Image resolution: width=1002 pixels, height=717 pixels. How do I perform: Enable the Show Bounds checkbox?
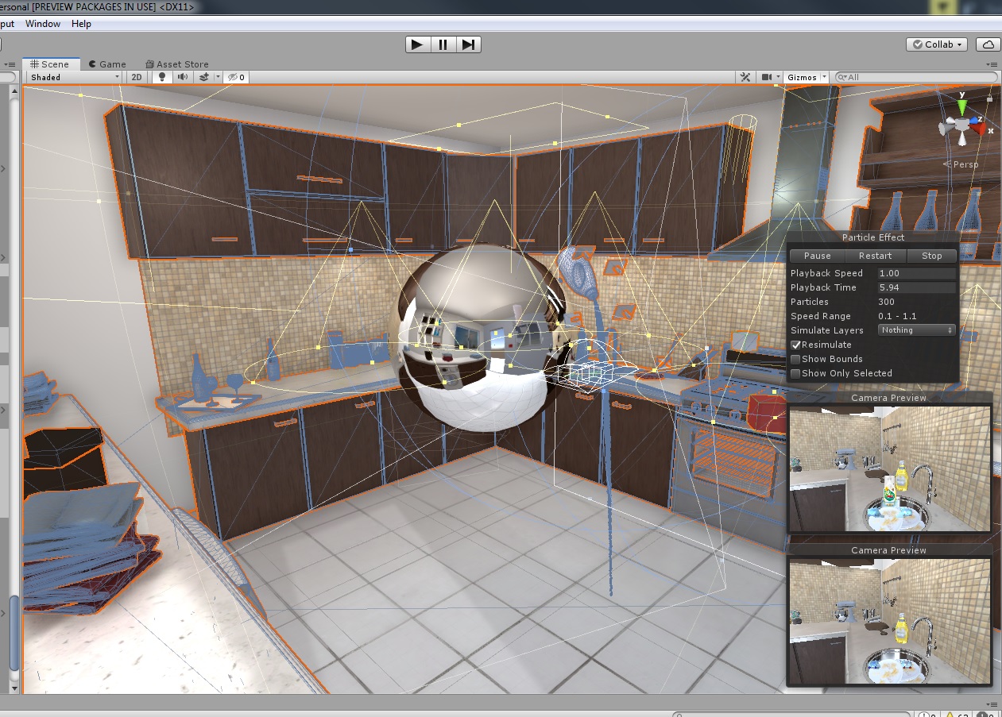pyautogui.click(x=795, y=359)
